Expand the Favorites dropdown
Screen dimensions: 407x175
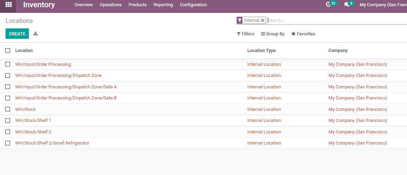303,34
